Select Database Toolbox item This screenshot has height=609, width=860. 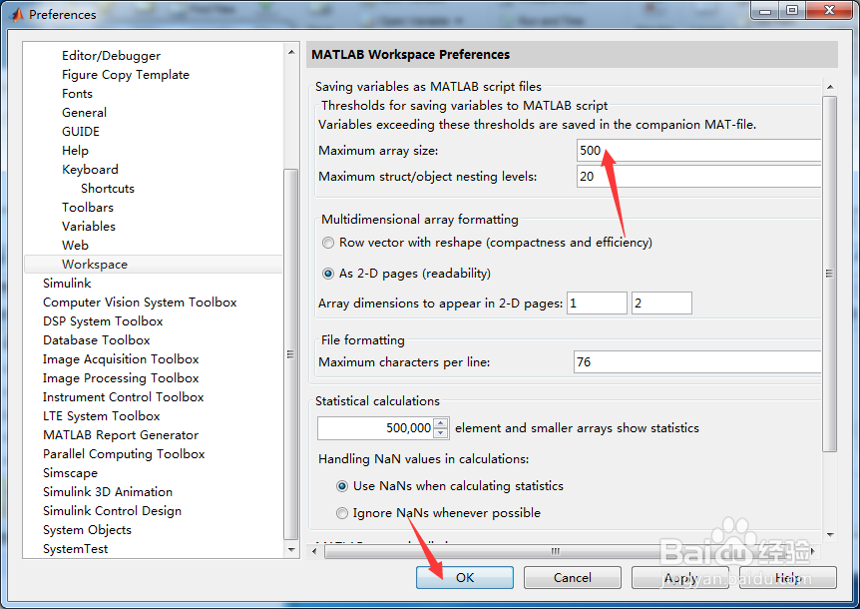pos(97,340)
